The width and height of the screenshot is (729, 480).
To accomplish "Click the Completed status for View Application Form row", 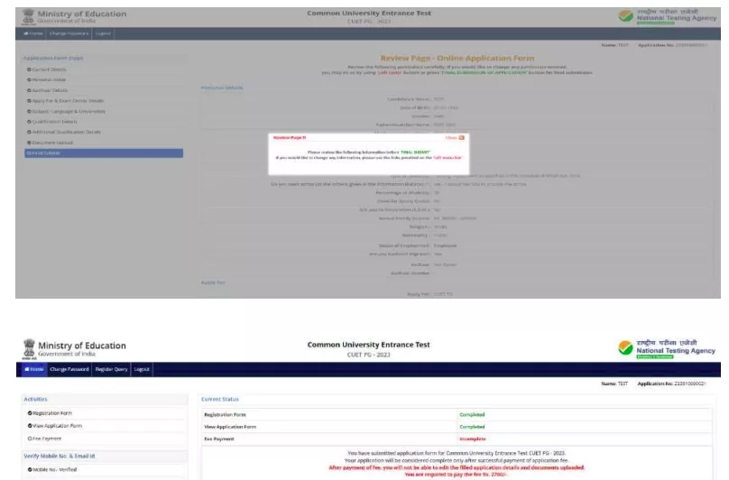I will (472, 427).
